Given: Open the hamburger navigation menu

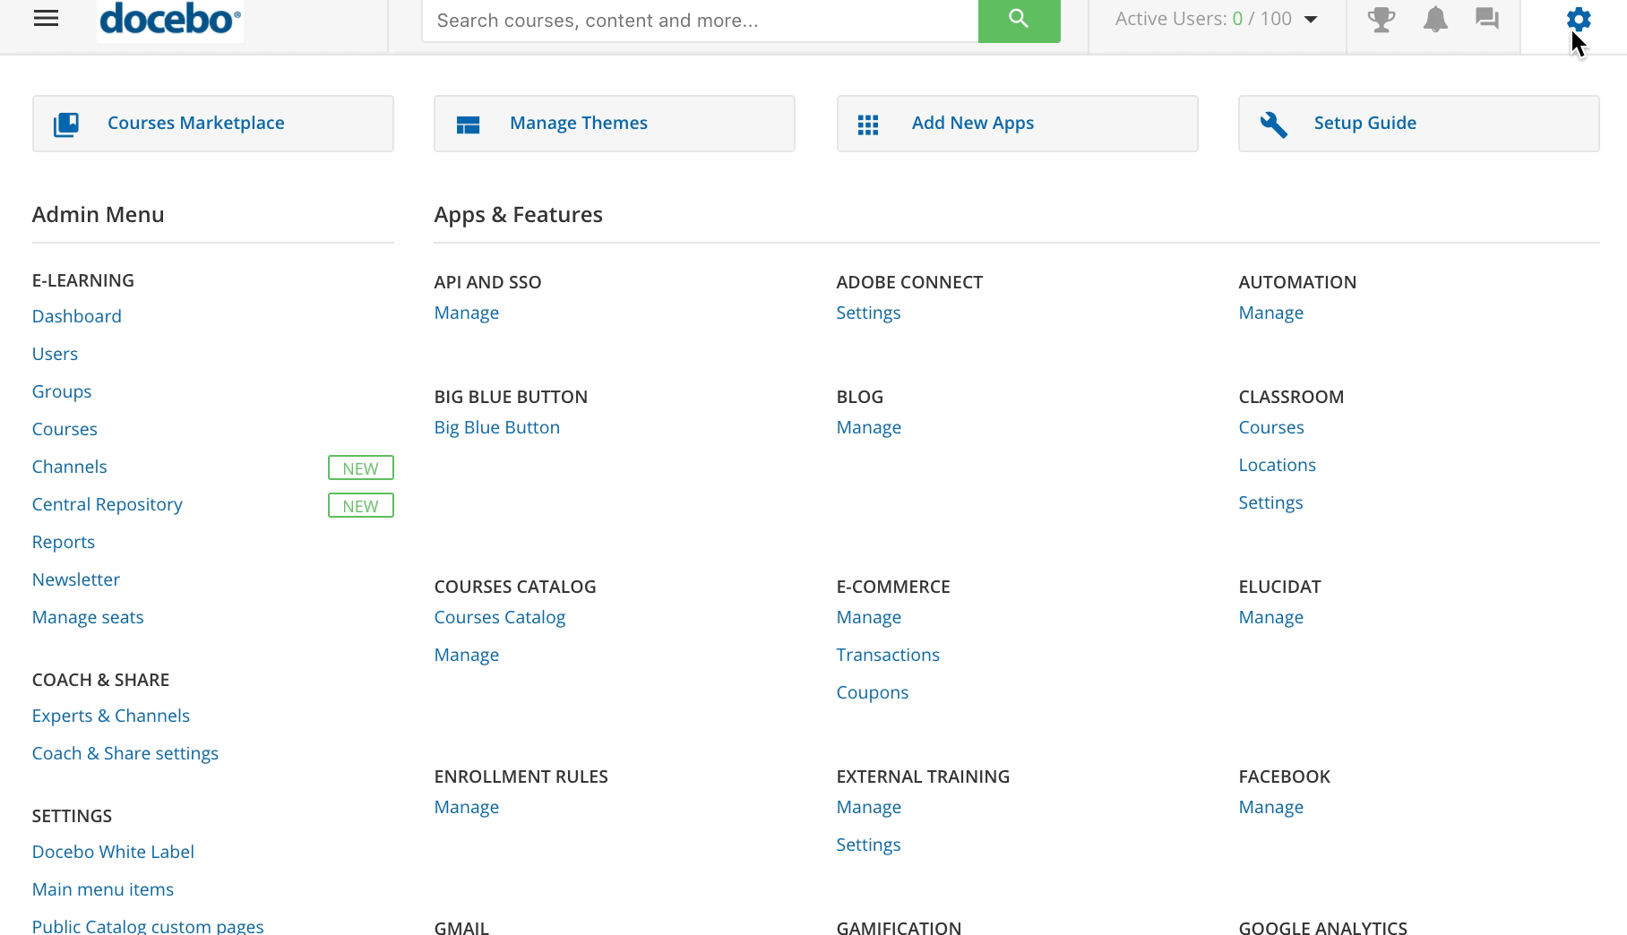Looking at the screenshot, I should [46, 17].
